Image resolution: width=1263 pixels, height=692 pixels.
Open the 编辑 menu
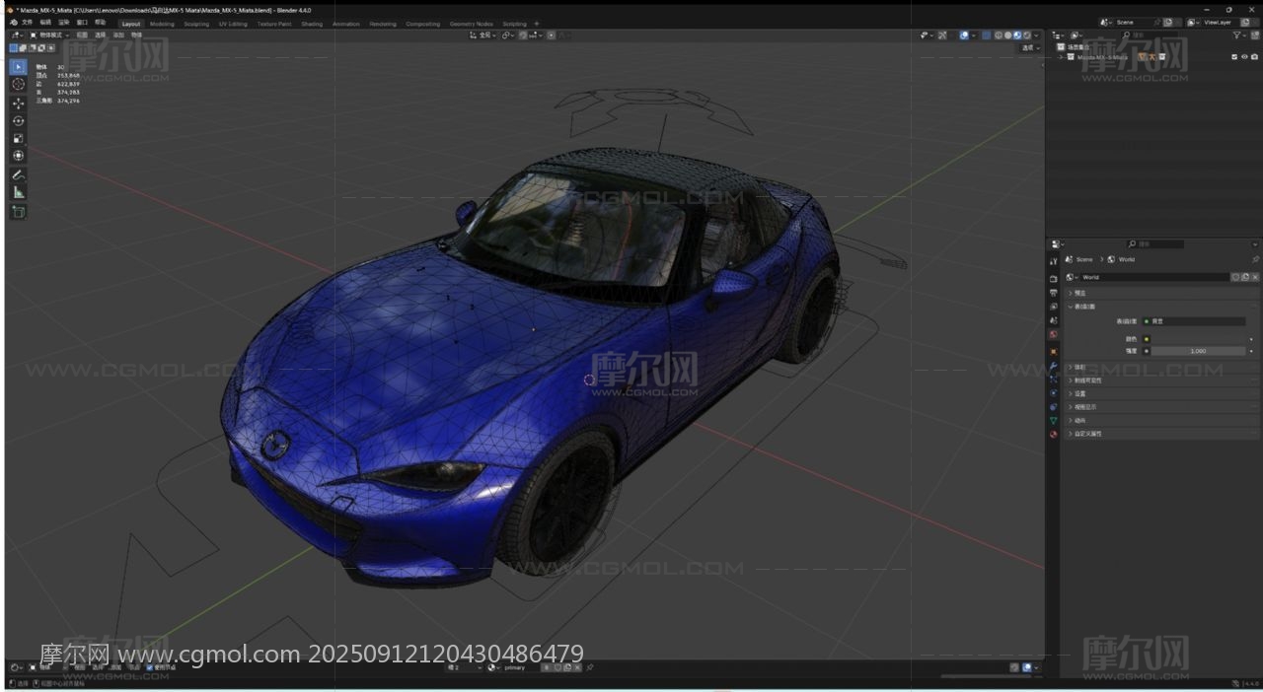click(45, 23)
